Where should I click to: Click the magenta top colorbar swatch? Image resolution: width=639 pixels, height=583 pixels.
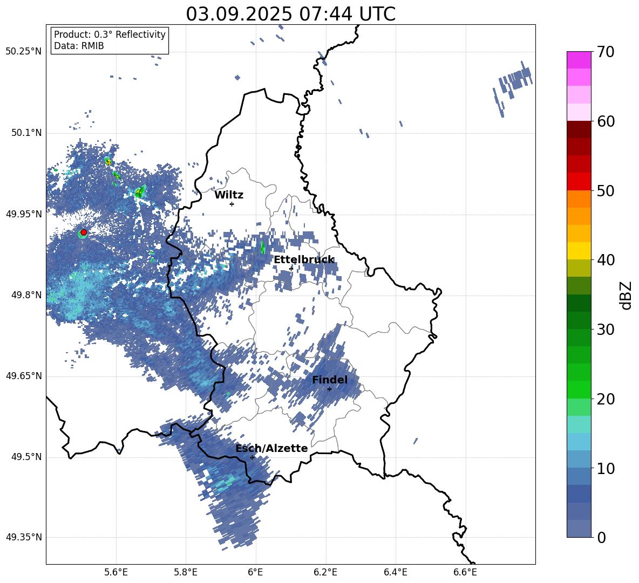point(579,60)
